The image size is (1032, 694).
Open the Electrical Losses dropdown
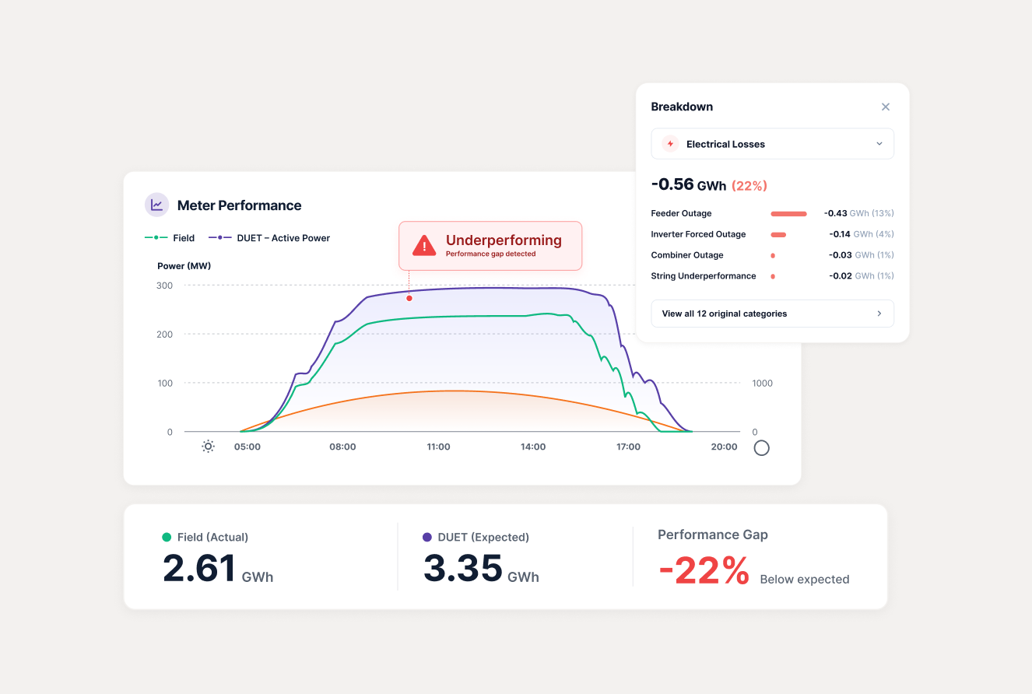(x=772, y=144)
